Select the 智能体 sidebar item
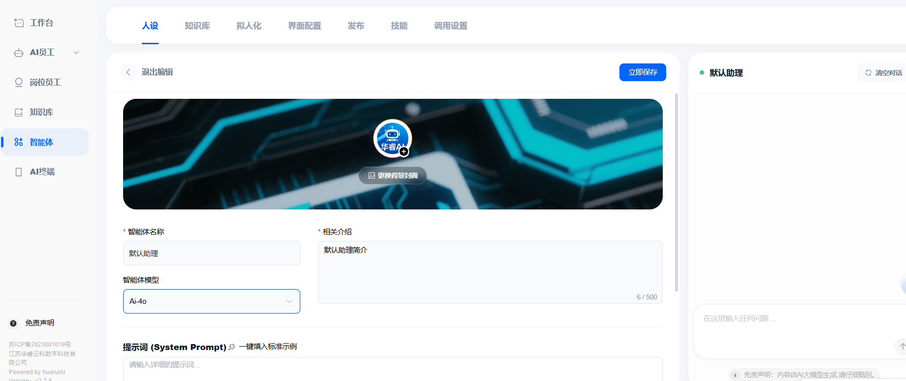This screenshot has width=906, height=381. coord(41,142)
